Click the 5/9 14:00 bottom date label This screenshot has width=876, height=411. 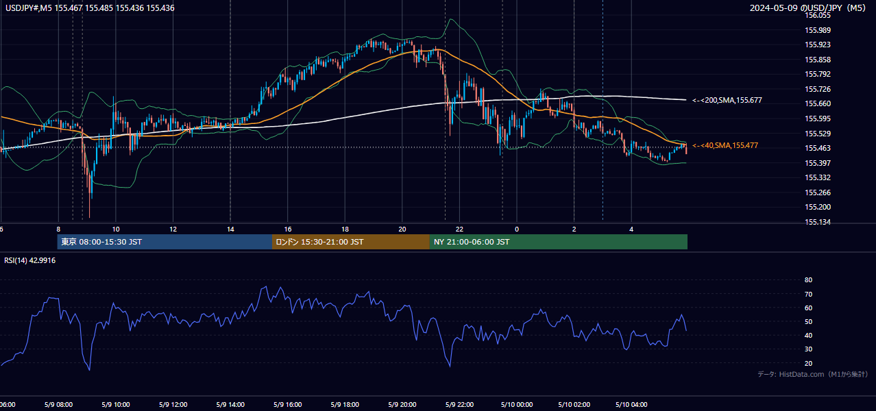click(x=230, y=405)
